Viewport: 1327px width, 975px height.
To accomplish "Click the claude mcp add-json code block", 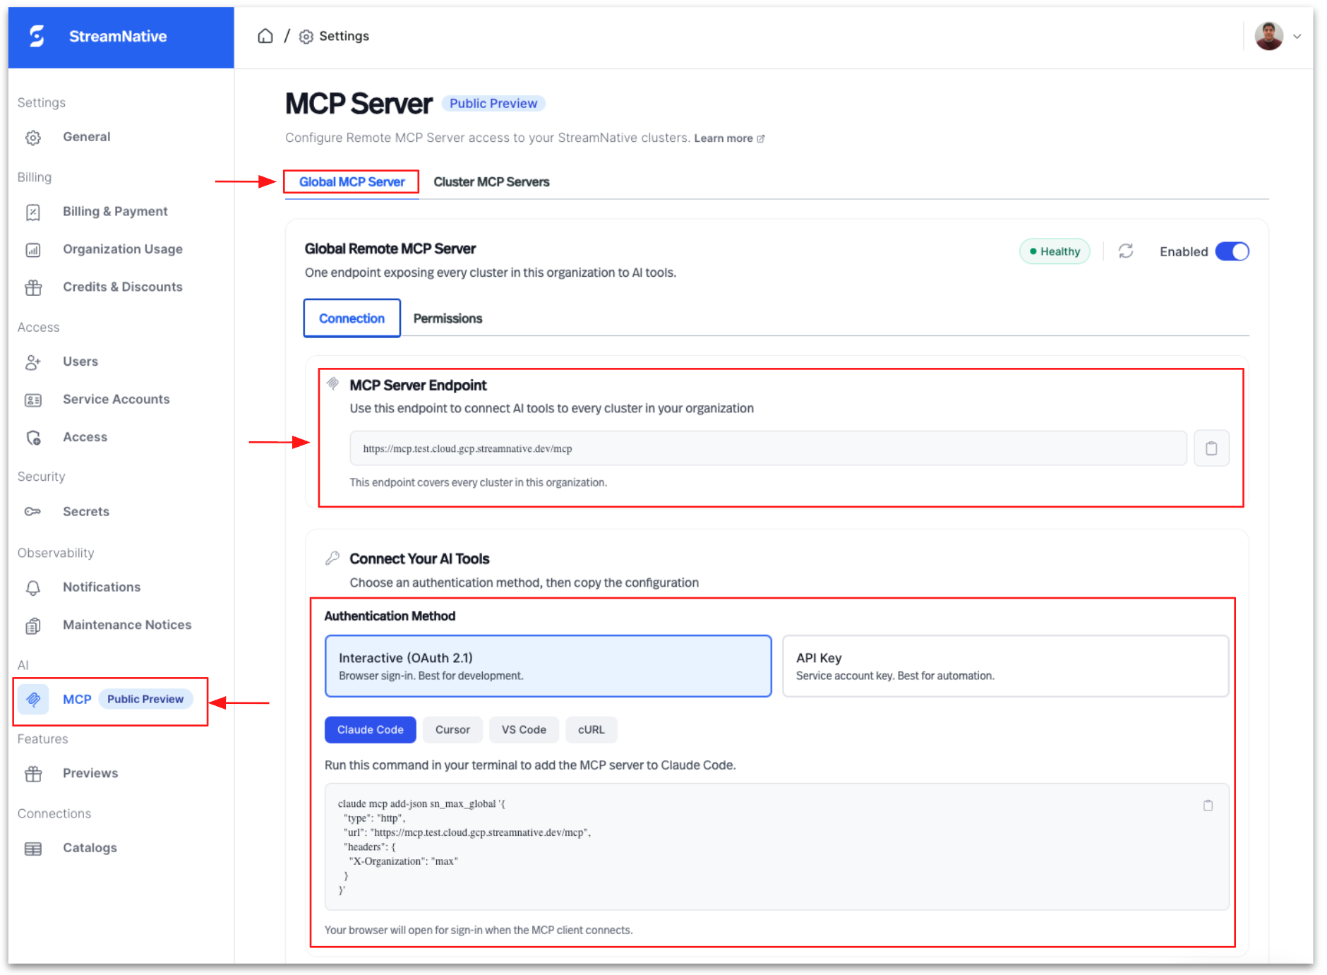I will pyautogui.click(x=776, y=847).
